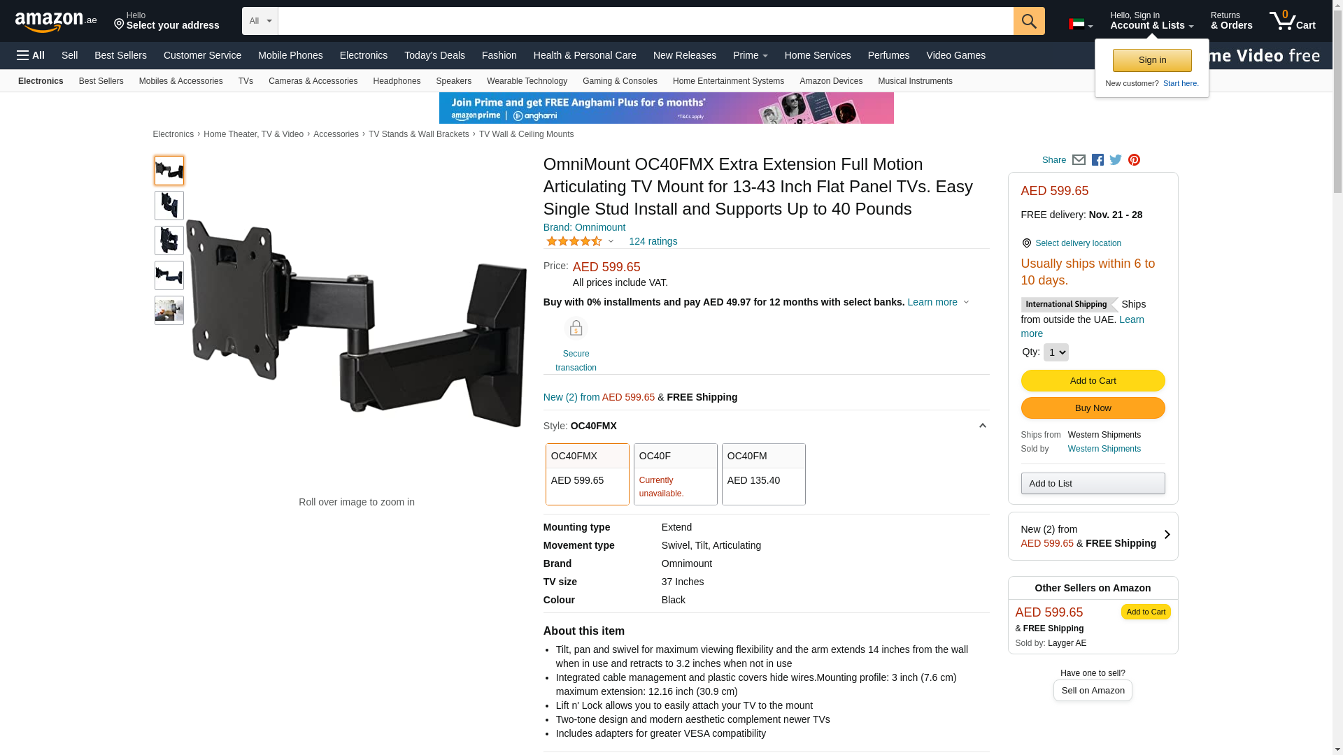
Task: Go to Amazon.ae home logo
Action: click(56, 21)
